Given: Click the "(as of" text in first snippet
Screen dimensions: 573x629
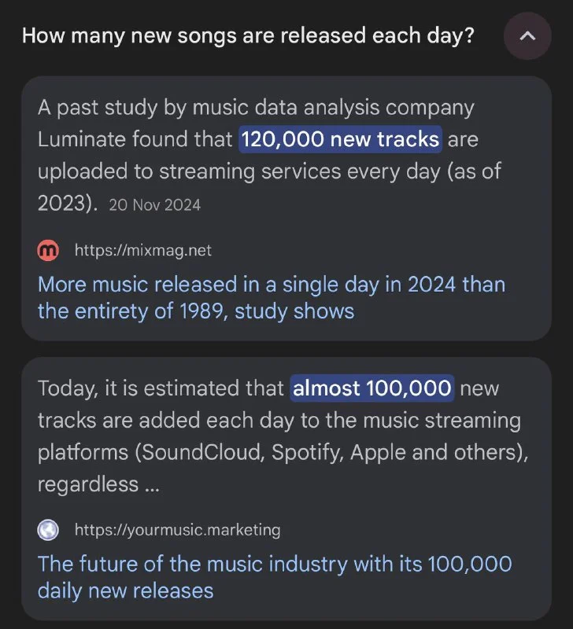Looking at the screenshot, I should coord(474,172).
